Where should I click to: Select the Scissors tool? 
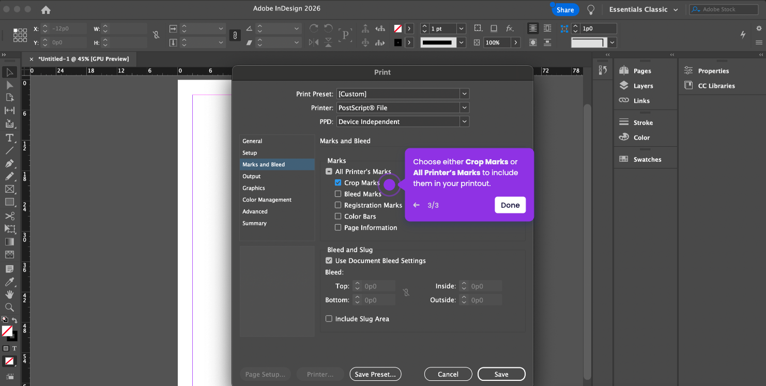9,216
